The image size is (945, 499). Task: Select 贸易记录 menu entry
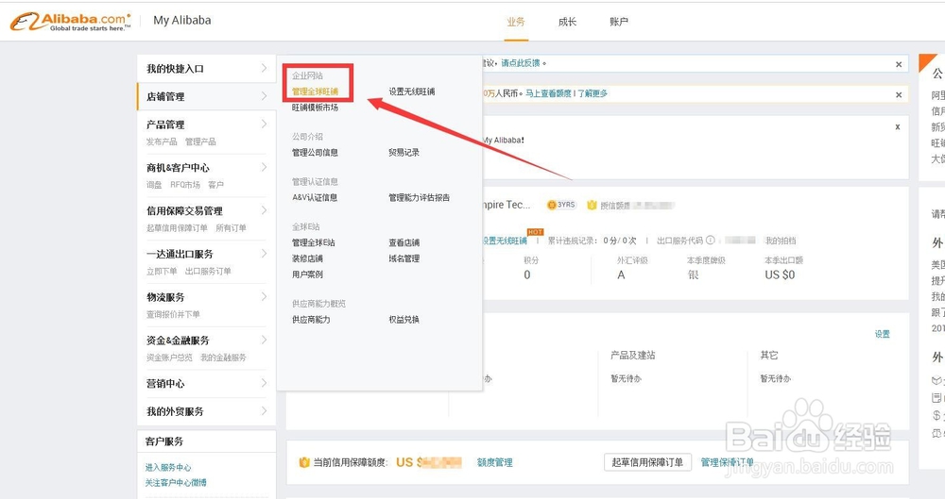[x=404, y=152]
